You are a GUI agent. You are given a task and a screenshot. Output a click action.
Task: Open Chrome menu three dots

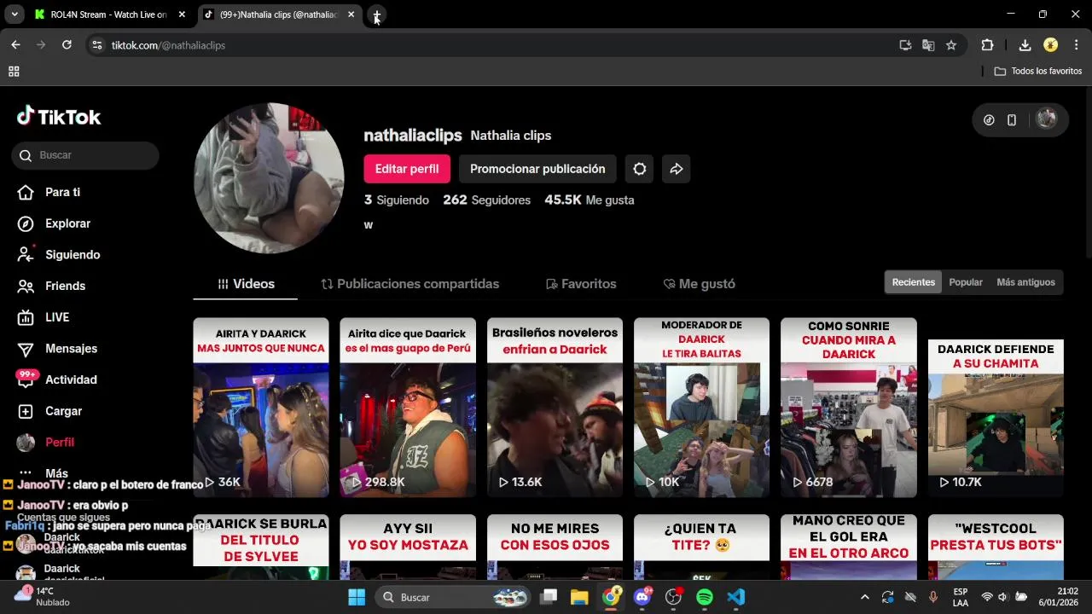tap(1076, 45)
